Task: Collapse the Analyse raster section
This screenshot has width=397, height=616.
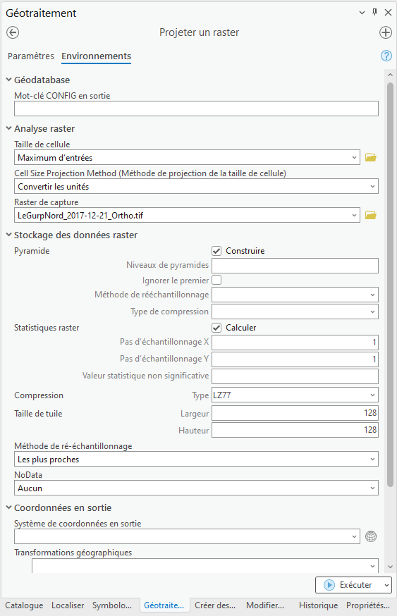Action: click(x=9, y=128)
